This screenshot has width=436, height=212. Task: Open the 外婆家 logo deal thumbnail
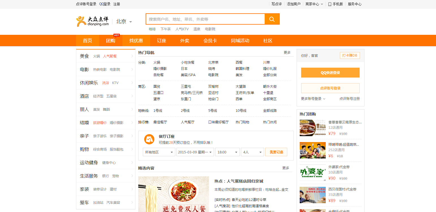pyautogui.click(x=313, y=173)
